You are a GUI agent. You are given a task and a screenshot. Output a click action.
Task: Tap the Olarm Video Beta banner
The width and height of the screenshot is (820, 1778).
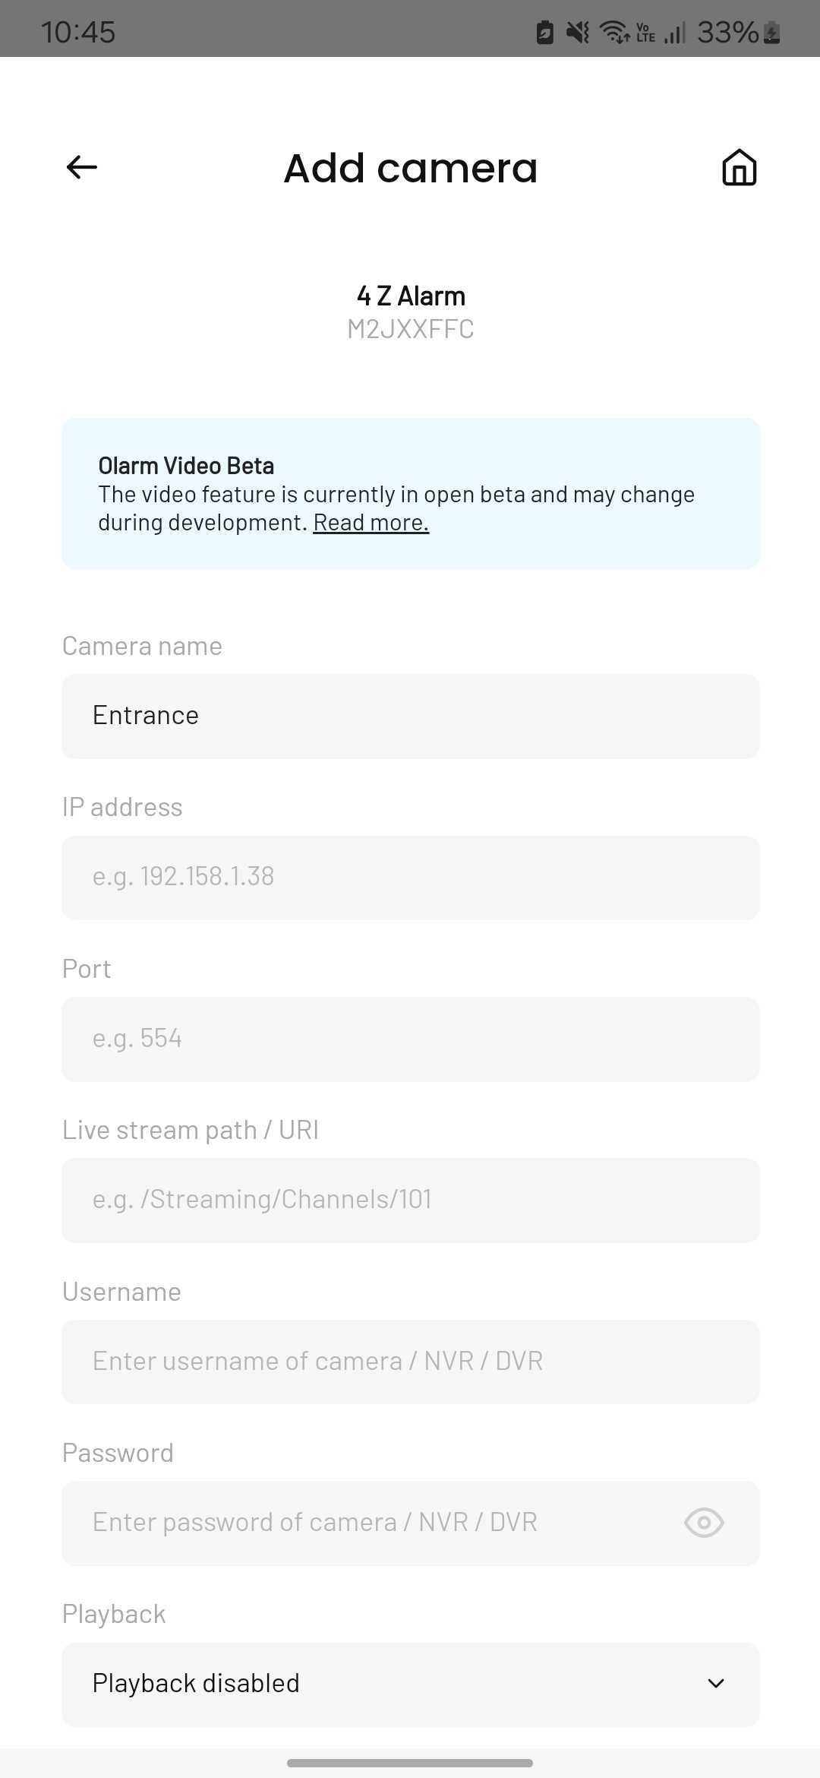pos(411,493)
